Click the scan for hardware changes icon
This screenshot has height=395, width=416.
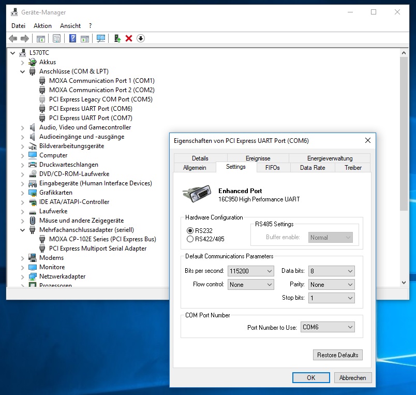pos(101,38)
